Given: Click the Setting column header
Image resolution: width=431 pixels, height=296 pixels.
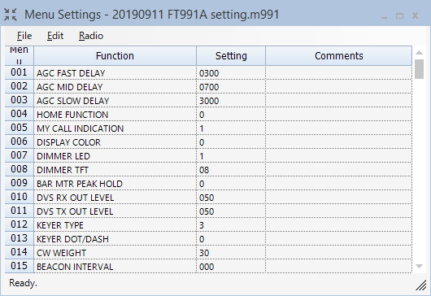Looking at the screenshot, I should 231,56.
